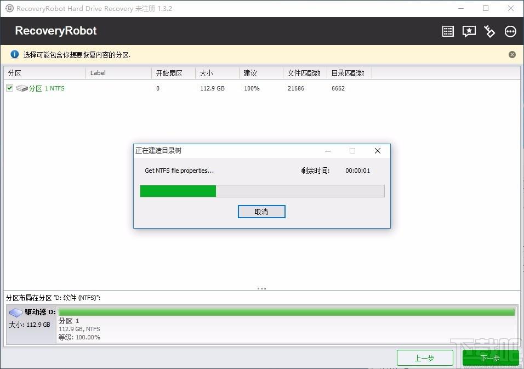Minimize the RecoveryRobot main window

point(461,8)
